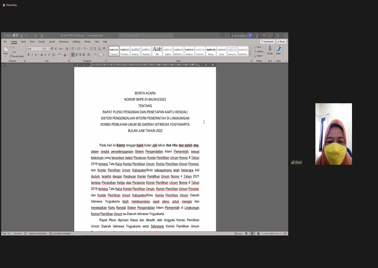Toggle the AutoSave switch
This screenshot has height=268, width=378.
point(15,35)
